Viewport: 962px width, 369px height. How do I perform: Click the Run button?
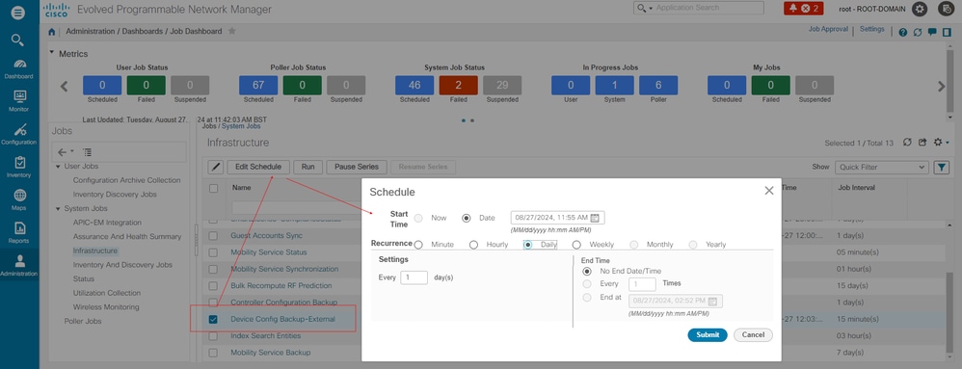click(x=308, y=167)
